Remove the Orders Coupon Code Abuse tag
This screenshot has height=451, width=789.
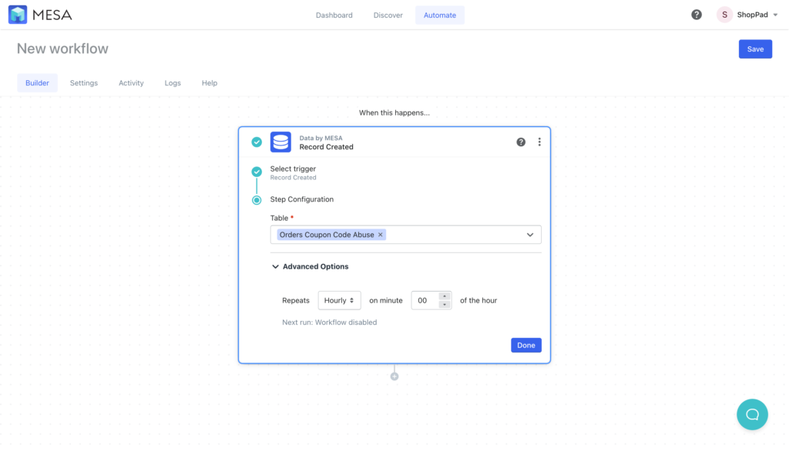pos(380,234)
